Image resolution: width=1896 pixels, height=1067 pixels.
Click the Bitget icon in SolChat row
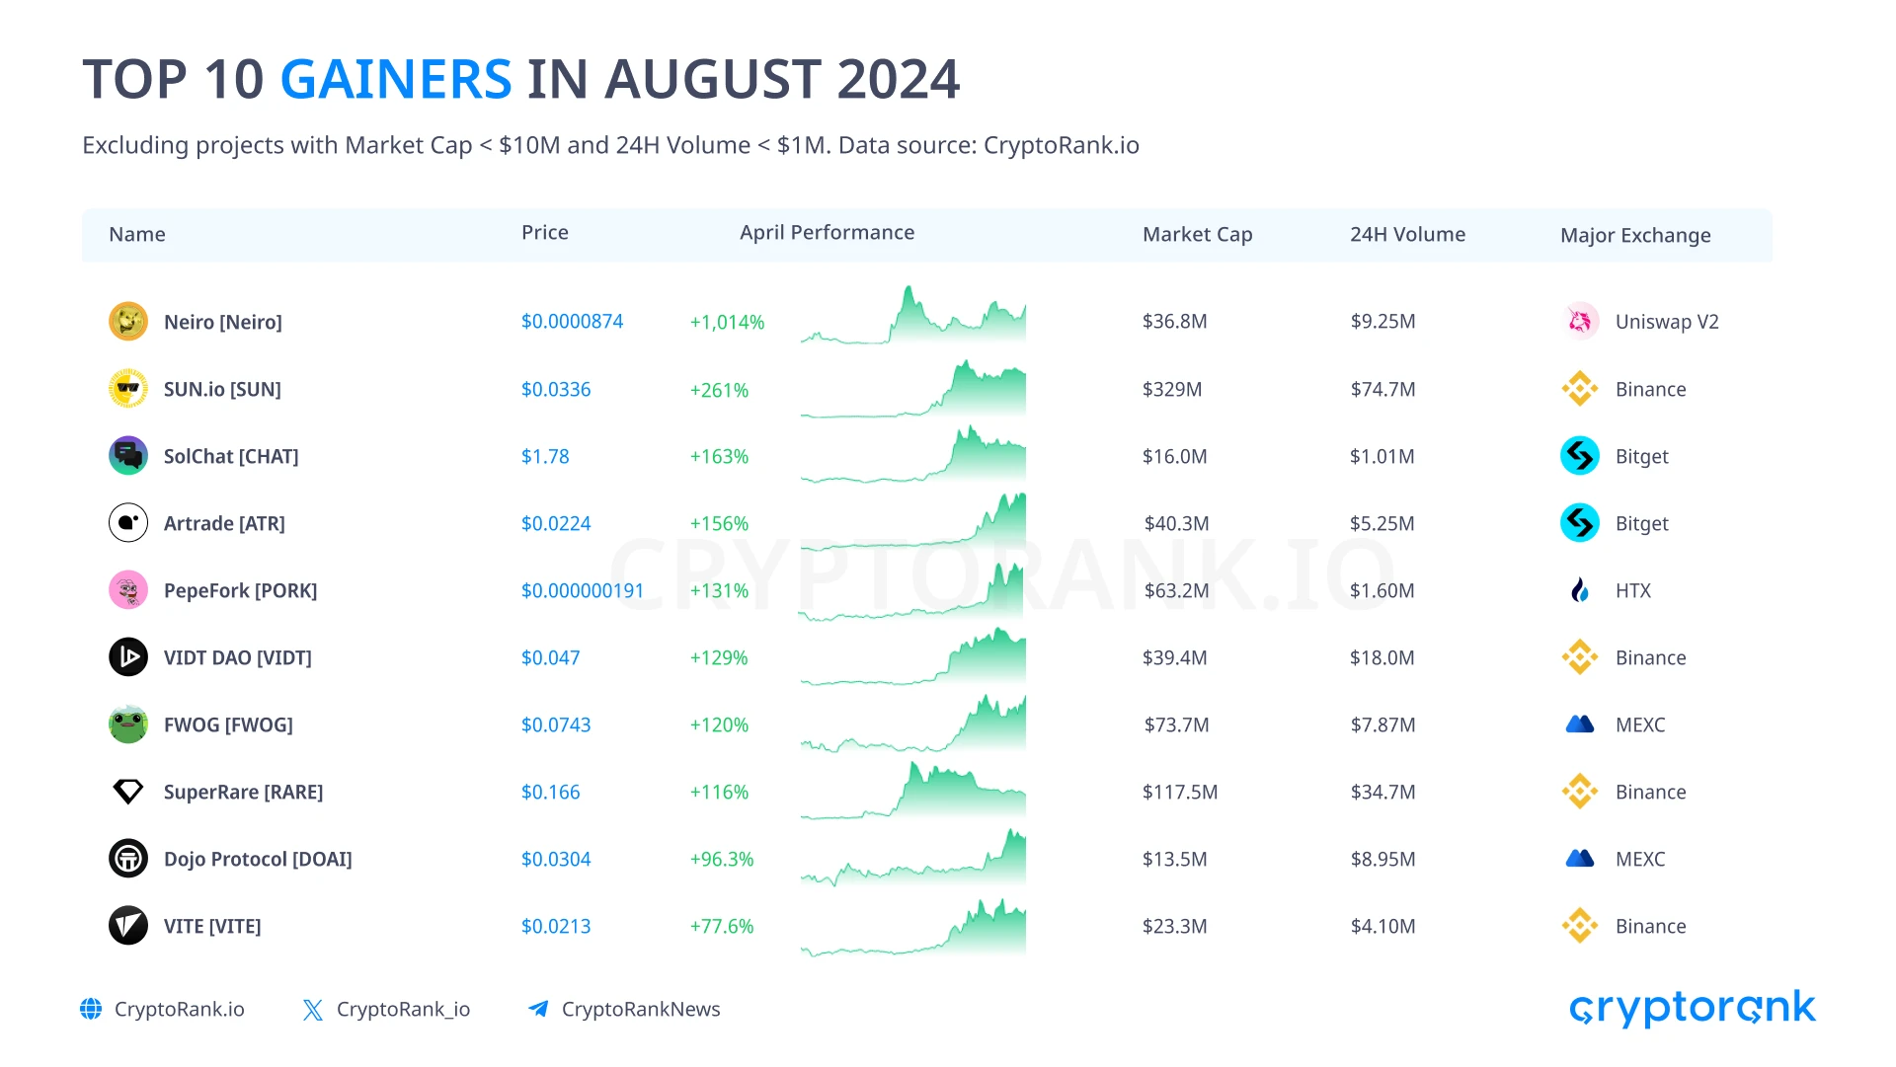click(1580, 456)
